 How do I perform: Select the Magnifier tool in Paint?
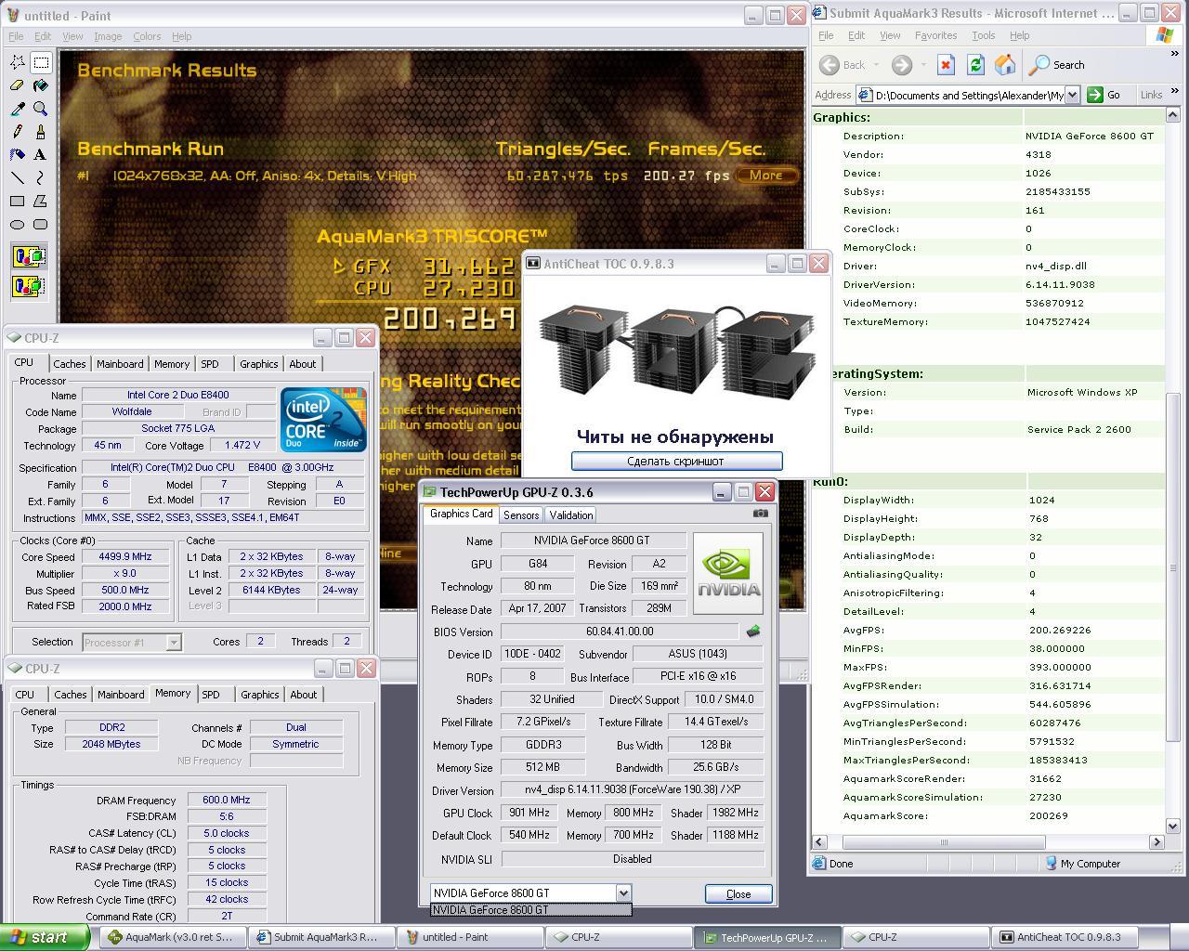41,109
